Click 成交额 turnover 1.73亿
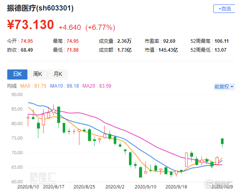The height and width of the screenshot is (191, 235). 124,50
